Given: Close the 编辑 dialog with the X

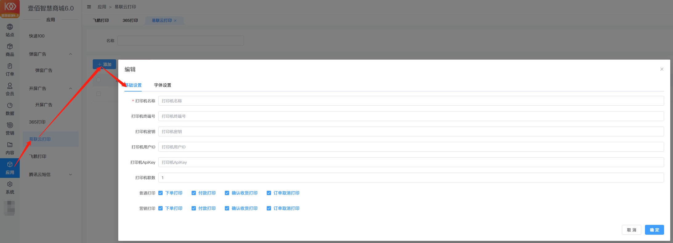Looking at the screenshot, I should [662, 69].
